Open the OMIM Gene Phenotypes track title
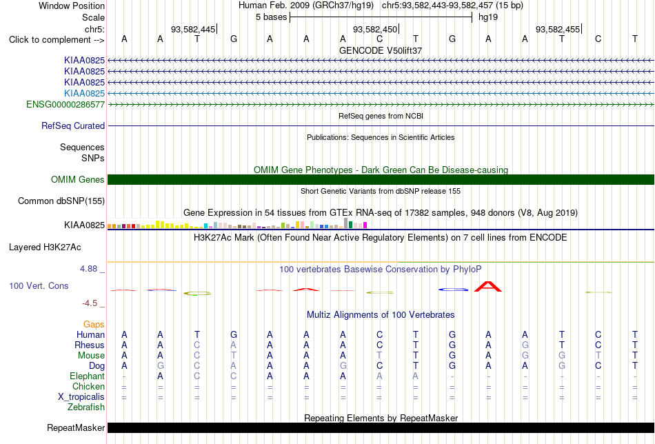This screenshot has height=444, width=655. pos(381,170)
